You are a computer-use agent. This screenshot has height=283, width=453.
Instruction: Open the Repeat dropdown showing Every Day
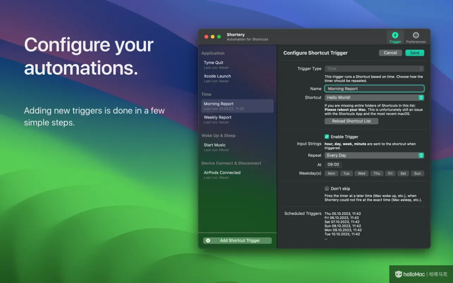(374, 155)
